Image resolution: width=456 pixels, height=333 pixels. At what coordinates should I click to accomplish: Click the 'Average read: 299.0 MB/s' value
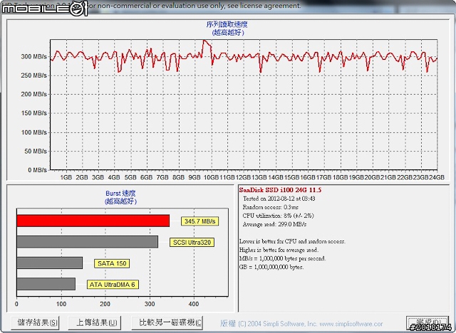[274, 224]
